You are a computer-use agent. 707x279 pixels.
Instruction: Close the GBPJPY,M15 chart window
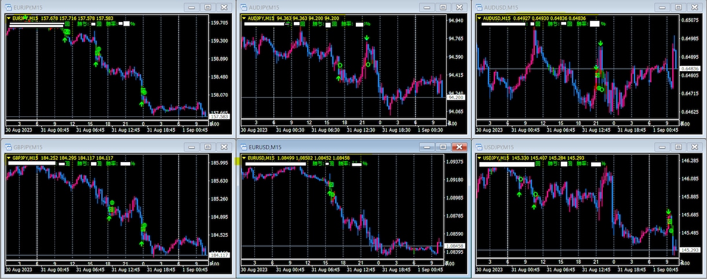coord(224,147)
